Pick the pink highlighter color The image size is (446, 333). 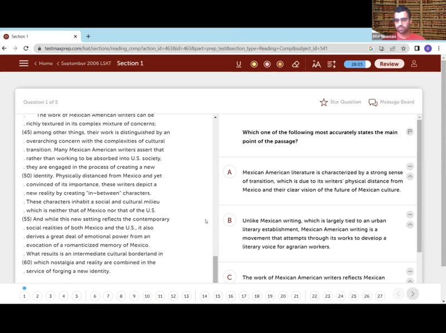point(267,64)
